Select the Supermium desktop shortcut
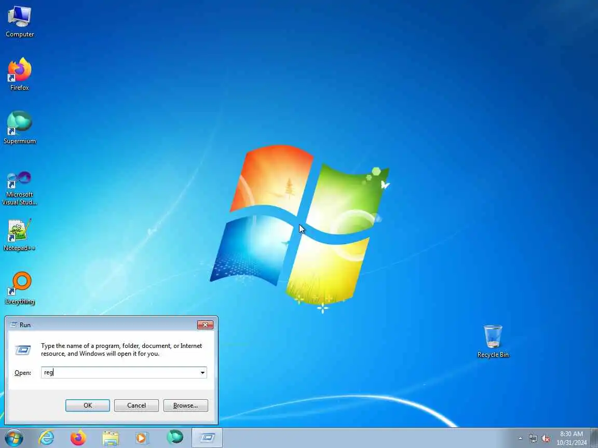This screenshot has height=448, width=598. [19, 128]
